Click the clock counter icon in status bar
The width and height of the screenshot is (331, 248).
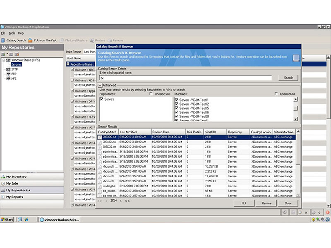(x=300, y=213)
